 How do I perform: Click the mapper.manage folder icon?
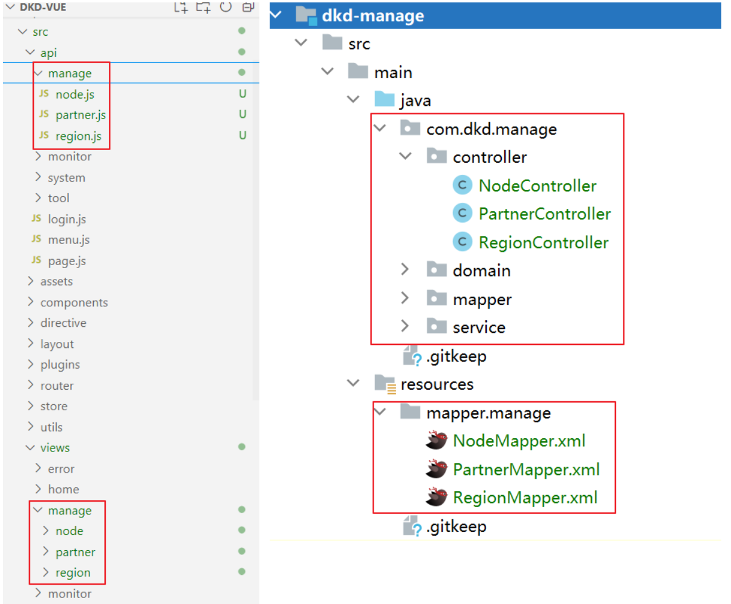coord(410,412)
